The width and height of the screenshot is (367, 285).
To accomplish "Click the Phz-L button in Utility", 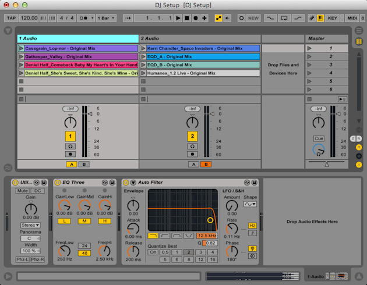I will [23, 259].
